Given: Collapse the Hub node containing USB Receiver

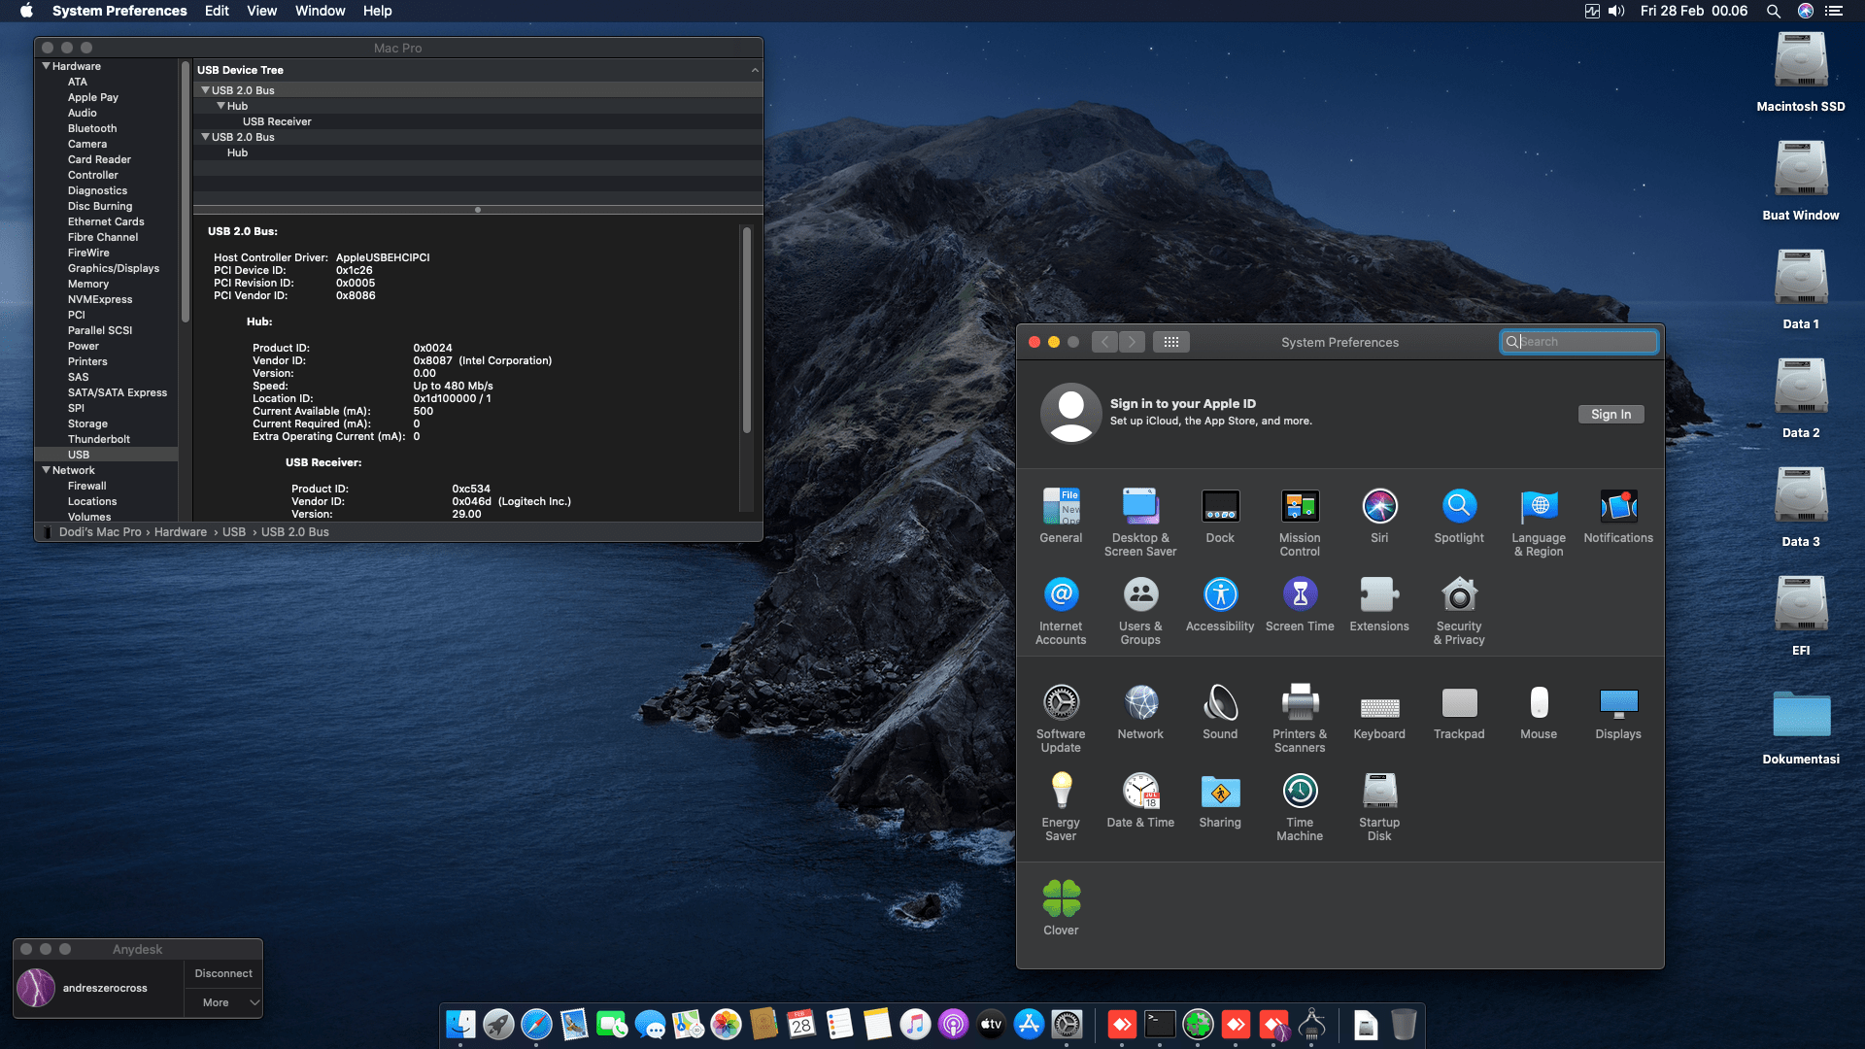Looking at the screenshot, I should [220, 106].
